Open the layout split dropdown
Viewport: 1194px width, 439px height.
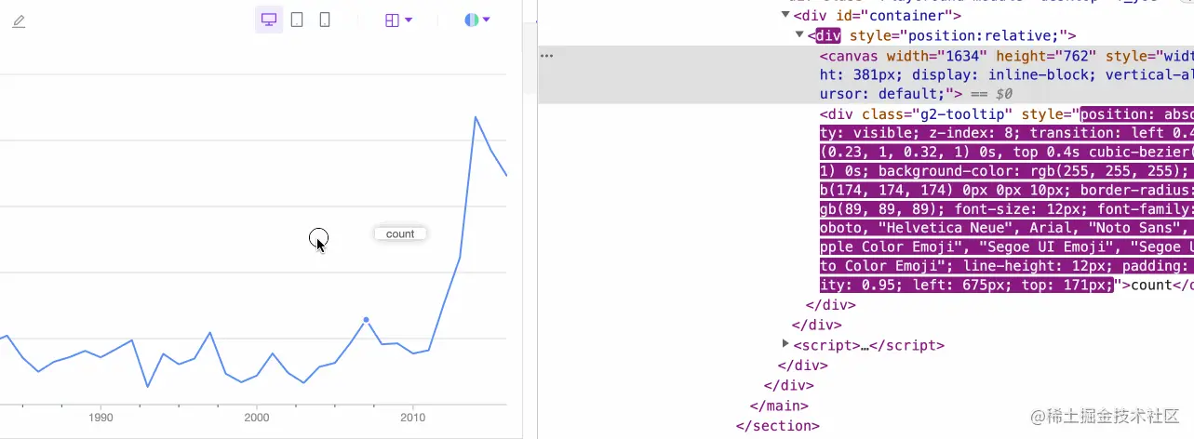(x=398, y=20)
